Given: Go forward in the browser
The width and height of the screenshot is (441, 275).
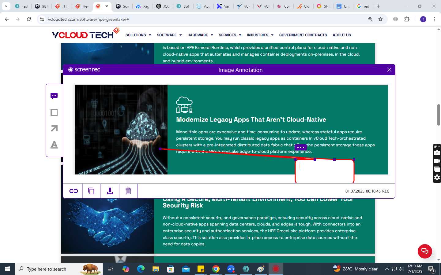Looking at the screenshot, I should point(18,19).
